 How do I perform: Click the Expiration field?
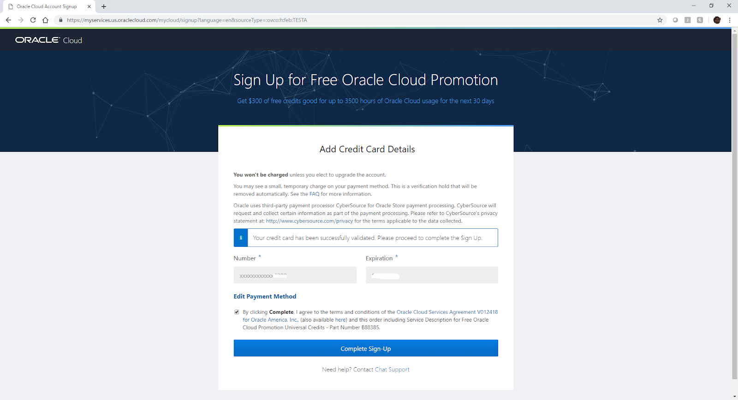coord(432,275)
